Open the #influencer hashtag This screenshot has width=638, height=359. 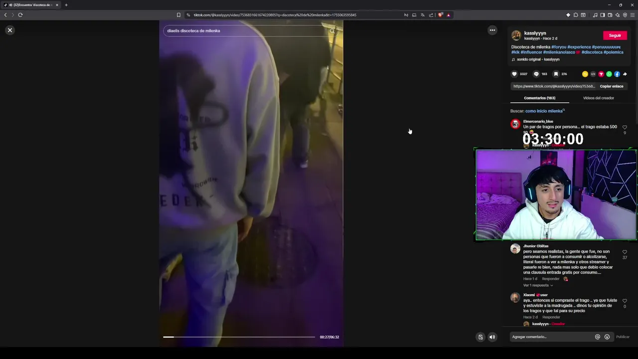coord(531,52)
